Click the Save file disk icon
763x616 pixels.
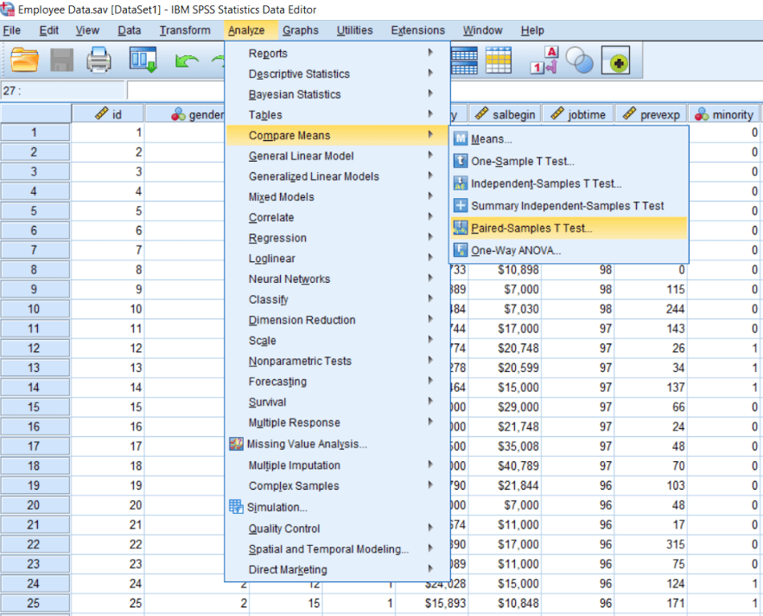tap(62, 60)
